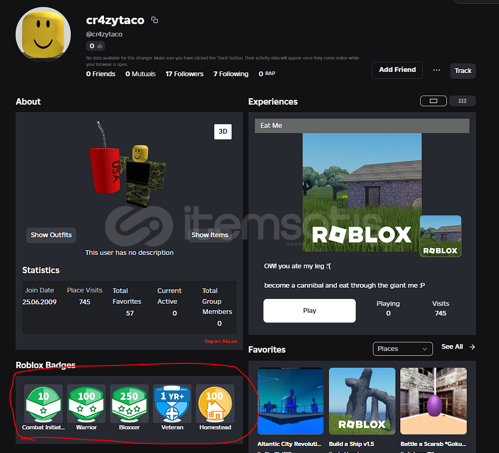Switch avatar view to 3D

point(223,131)
